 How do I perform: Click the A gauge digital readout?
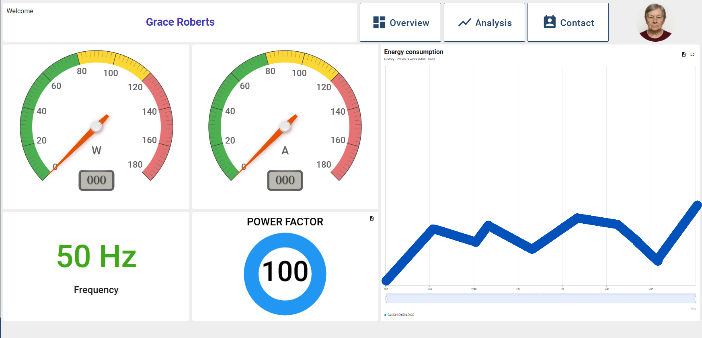tap(285, 180)
